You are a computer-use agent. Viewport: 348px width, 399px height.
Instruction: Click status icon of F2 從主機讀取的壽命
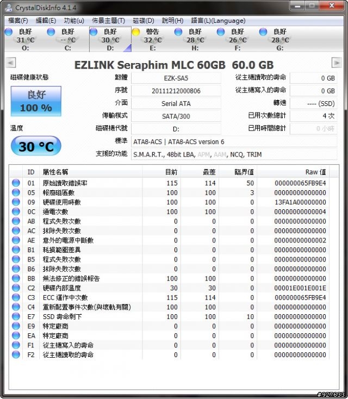(16, 354)
